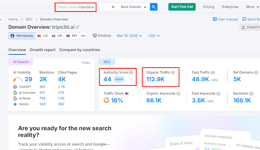Screen dimensions: 260x150
Task: Click the Paid Traffic info globe icon
Action: point(213,73)
